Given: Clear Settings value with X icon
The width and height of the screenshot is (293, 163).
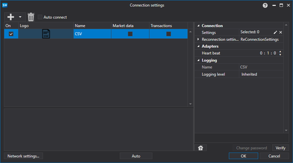Looking at the screenshot, I should [281, 32].
